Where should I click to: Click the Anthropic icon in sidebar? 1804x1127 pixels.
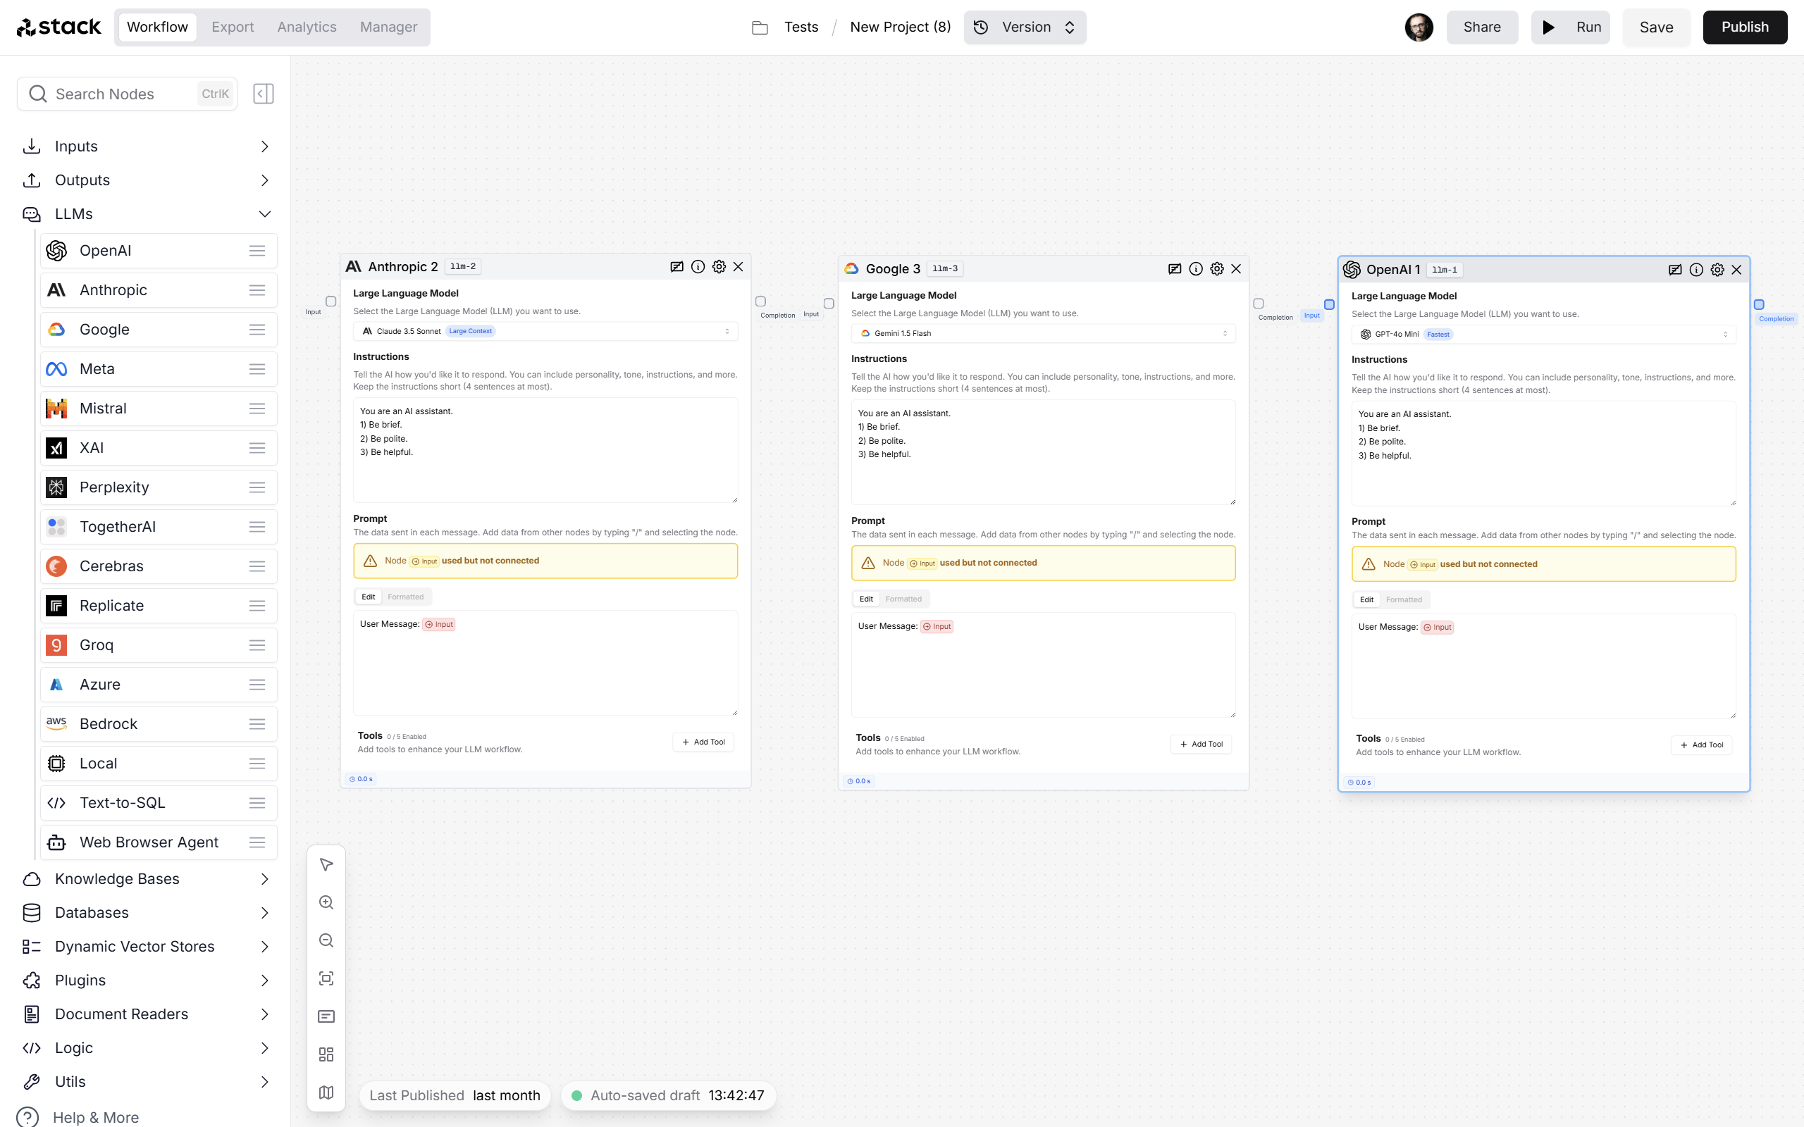[56, 289]
